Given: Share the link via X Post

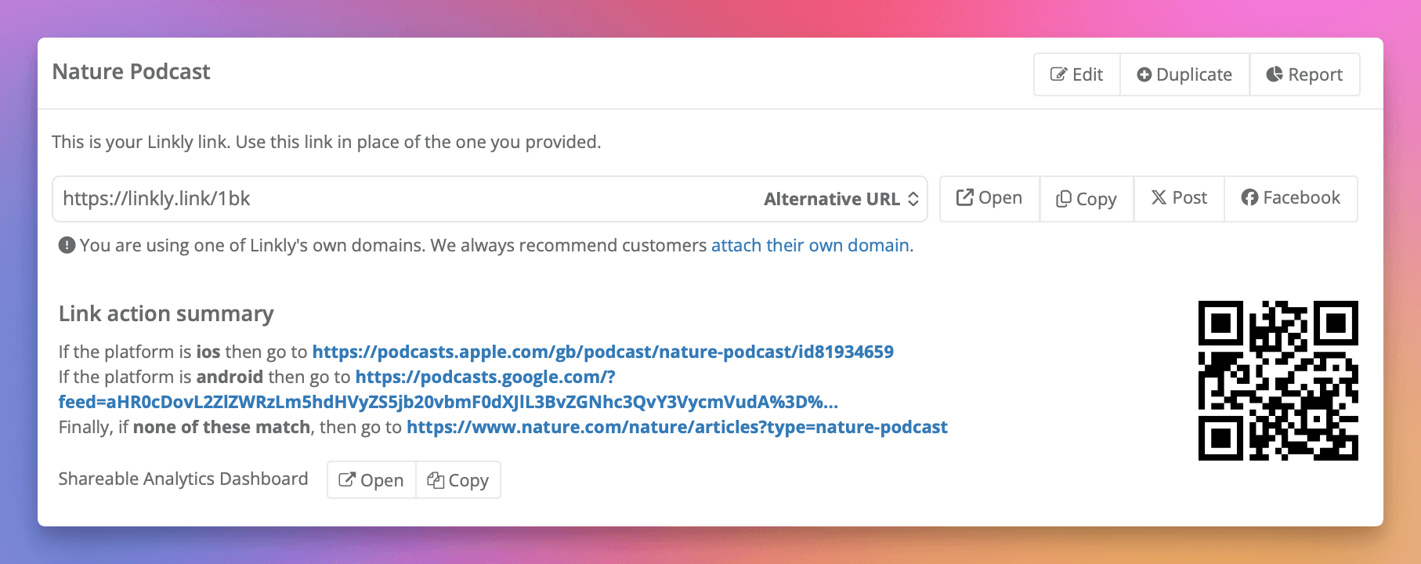Looking at the screenshot, I should pyautogui.click(x=1179, y=198).
